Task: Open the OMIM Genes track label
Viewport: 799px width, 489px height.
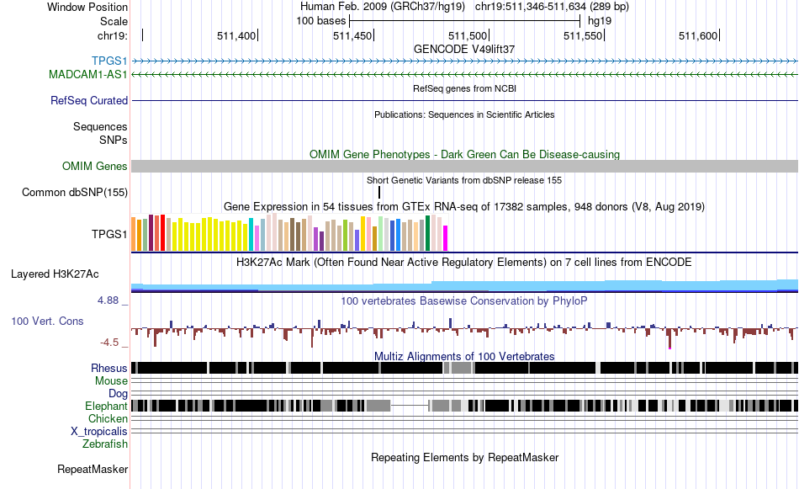Action: pos(95,167)
